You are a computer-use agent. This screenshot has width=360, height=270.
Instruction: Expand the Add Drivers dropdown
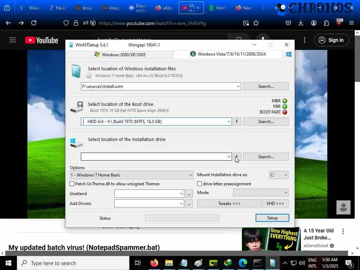click(x=181, y=204)
